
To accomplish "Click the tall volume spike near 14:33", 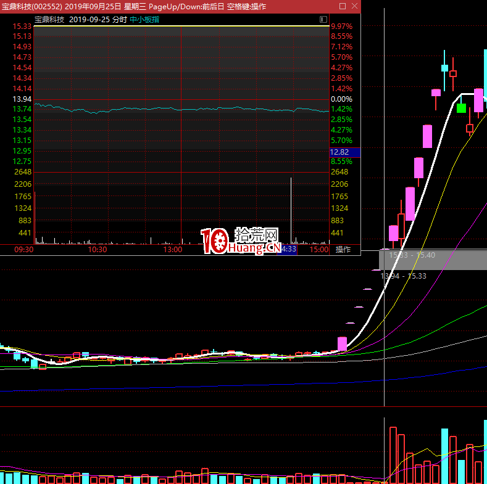I will [290, 210].
